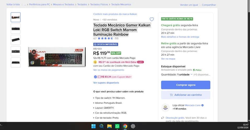250x130 pixels.
Task: Click the 12x R$ 11,77 installment text
Action: (114, 58)
